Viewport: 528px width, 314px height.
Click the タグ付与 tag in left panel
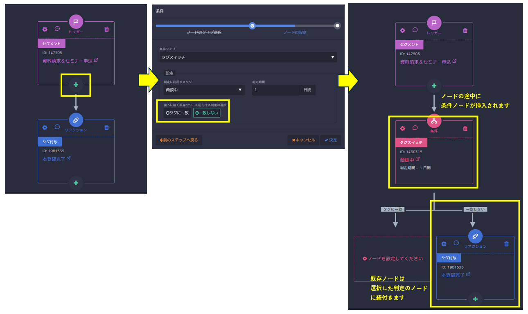[x=50, y=142]
